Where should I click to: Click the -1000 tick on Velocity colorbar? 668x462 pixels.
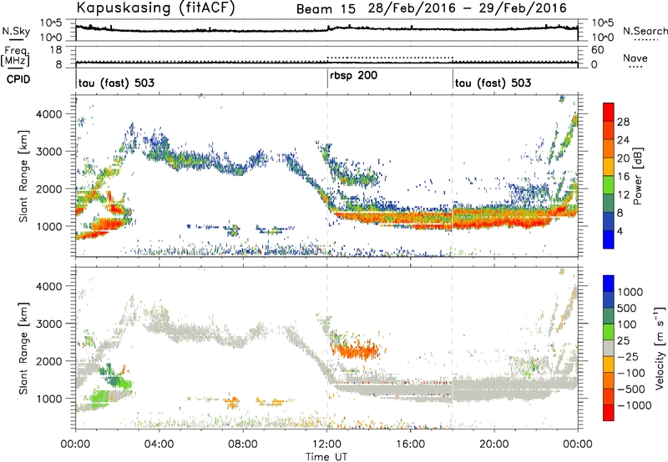click(x=635, y=405)
